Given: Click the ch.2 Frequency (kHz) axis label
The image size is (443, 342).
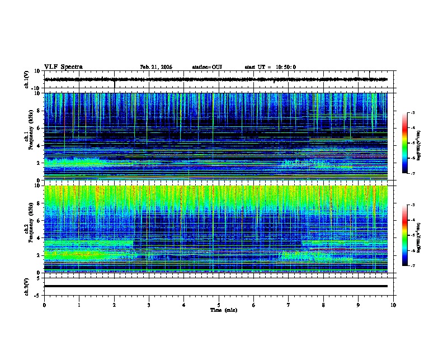Looking at the screenshot, I should pyautogui.click(x=29, y=222).
